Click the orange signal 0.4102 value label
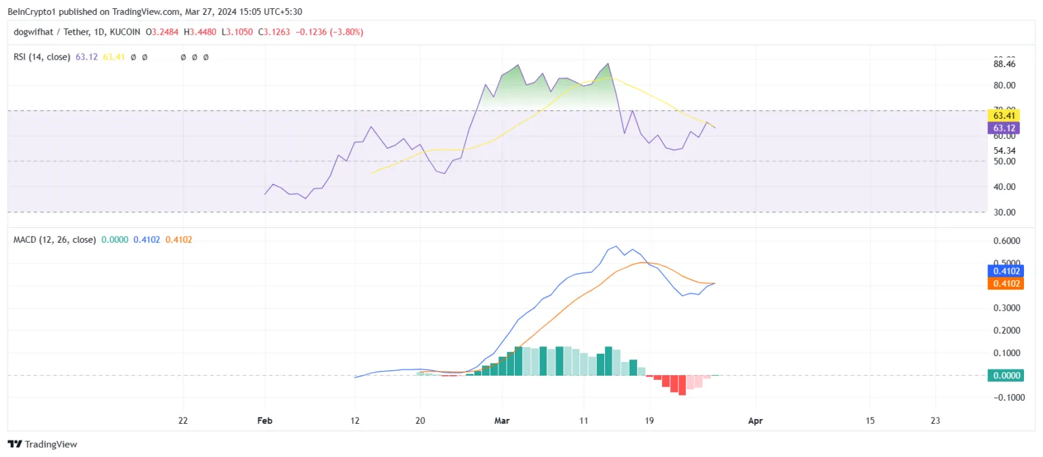 click(1005, 283)
